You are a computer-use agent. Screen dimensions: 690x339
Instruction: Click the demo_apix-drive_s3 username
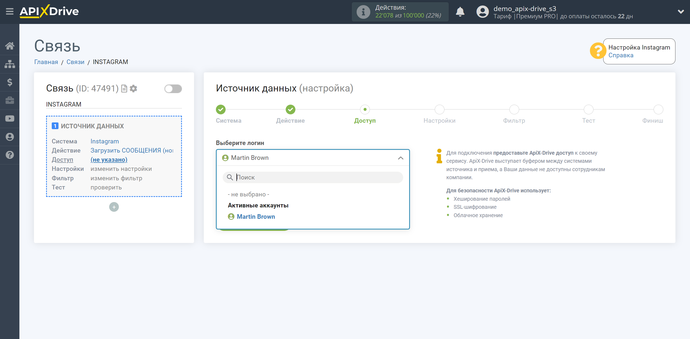point(525,9)
